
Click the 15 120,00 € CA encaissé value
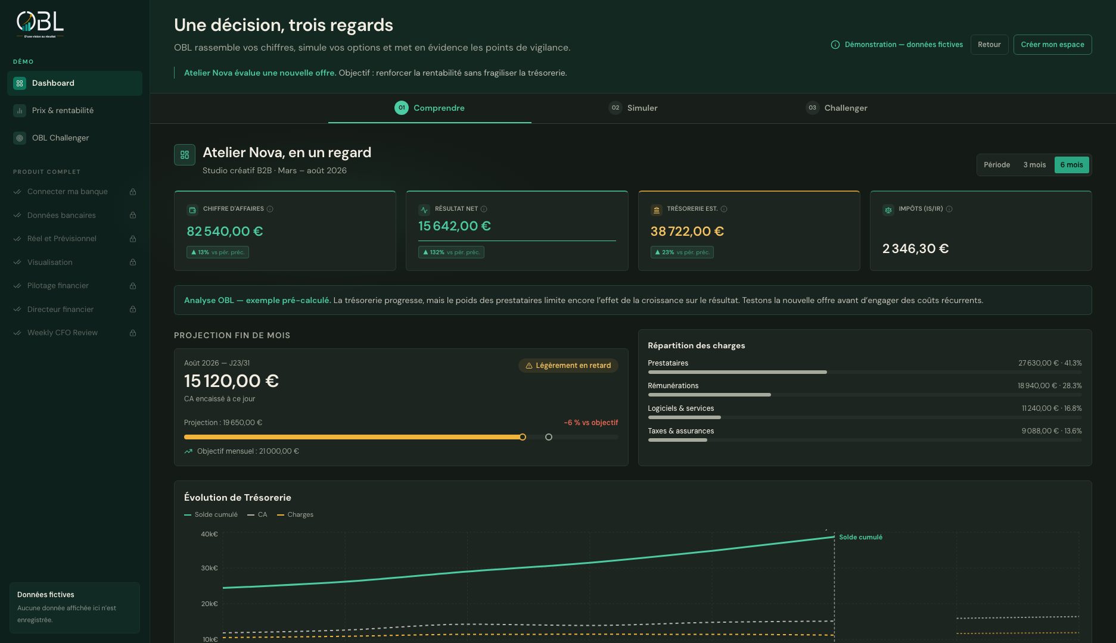231,380
